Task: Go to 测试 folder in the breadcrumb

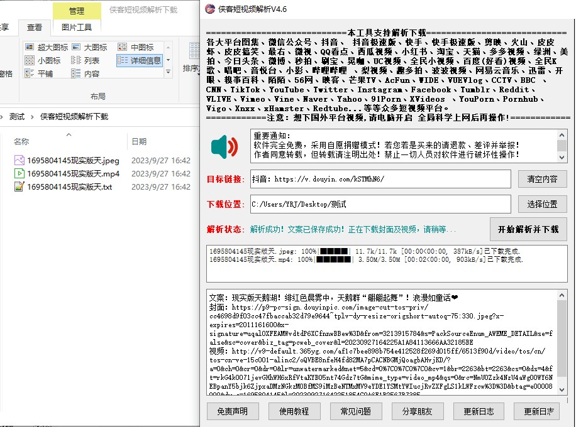Action: click(x=17, y=117)
